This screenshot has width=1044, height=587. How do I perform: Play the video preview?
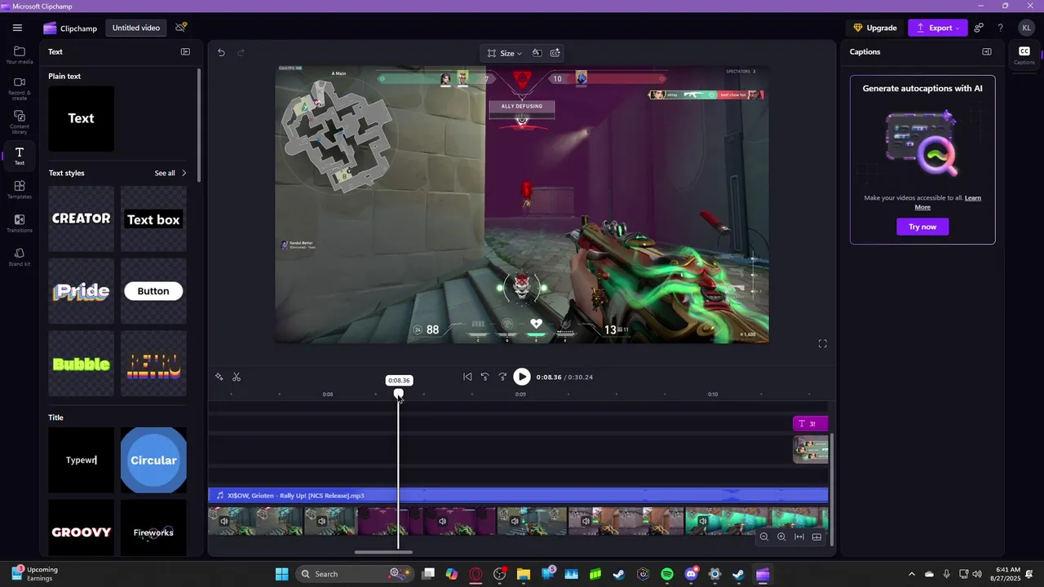pyautogui.click(x=522, y=377)
